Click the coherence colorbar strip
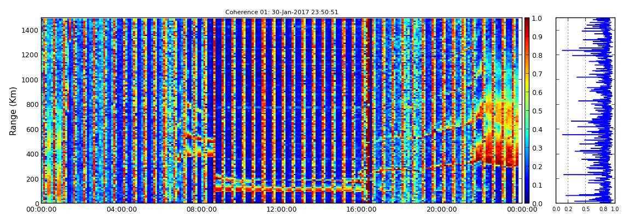 click(x=527, y=110)
